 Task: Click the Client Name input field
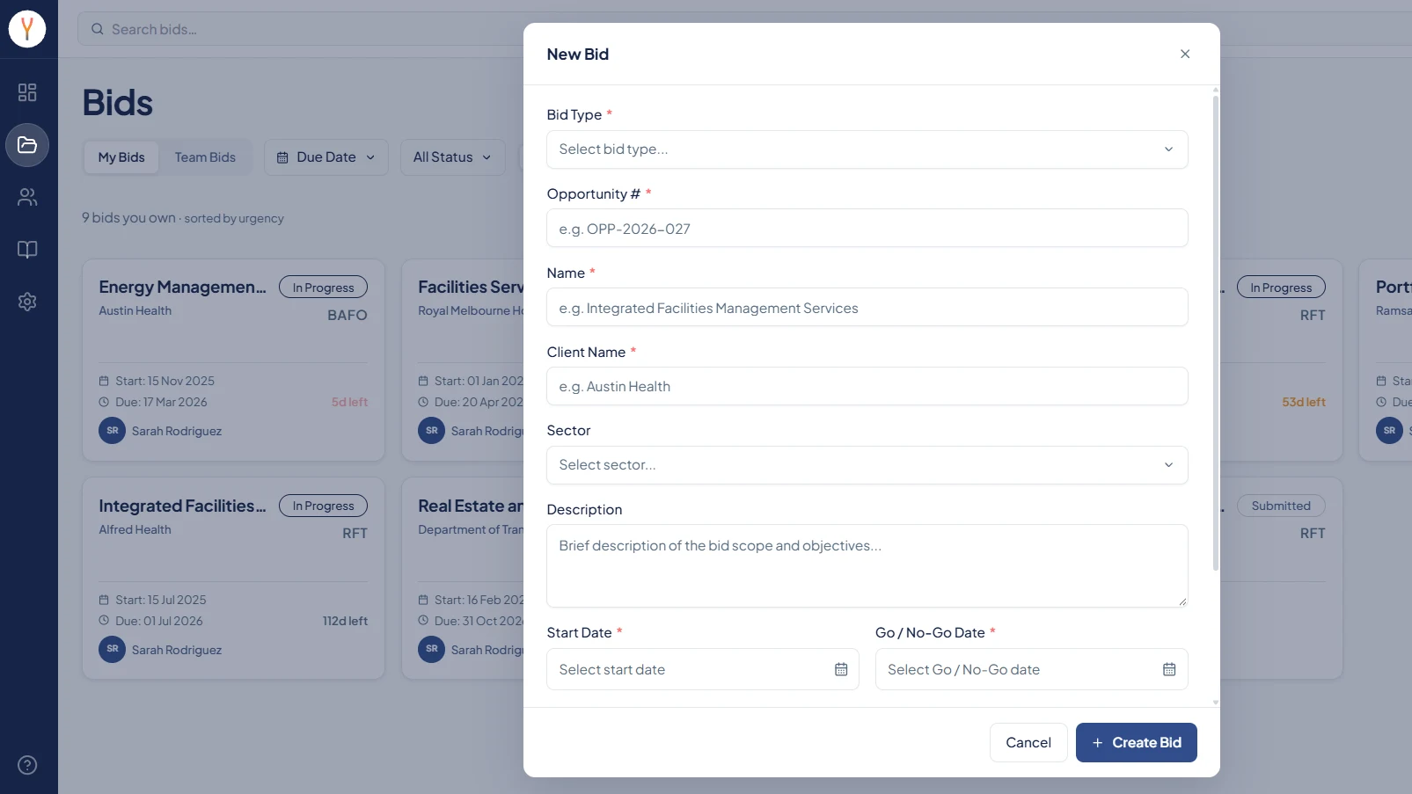click(x=867, y=386)
